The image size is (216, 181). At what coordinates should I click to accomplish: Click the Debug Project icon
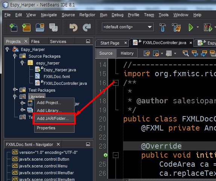tap(208, 27)
